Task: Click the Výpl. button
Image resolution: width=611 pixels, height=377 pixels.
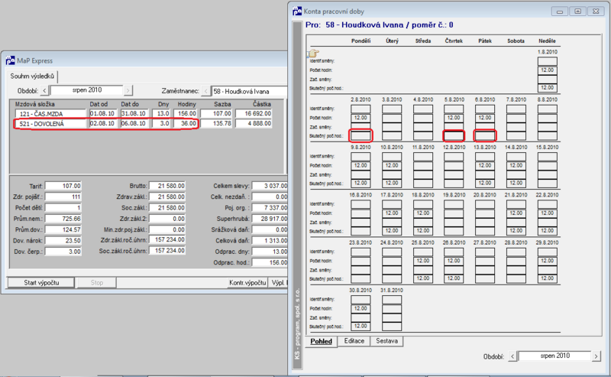Action: pyautogui.click(x=278, y=282)
